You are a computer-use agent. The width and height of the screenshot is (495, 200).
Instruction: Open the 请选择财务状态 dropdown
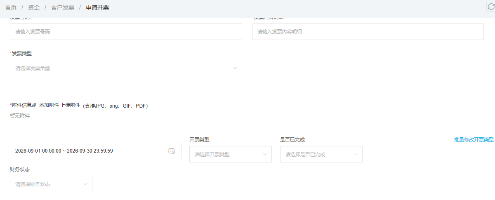(x=51, y=184)
